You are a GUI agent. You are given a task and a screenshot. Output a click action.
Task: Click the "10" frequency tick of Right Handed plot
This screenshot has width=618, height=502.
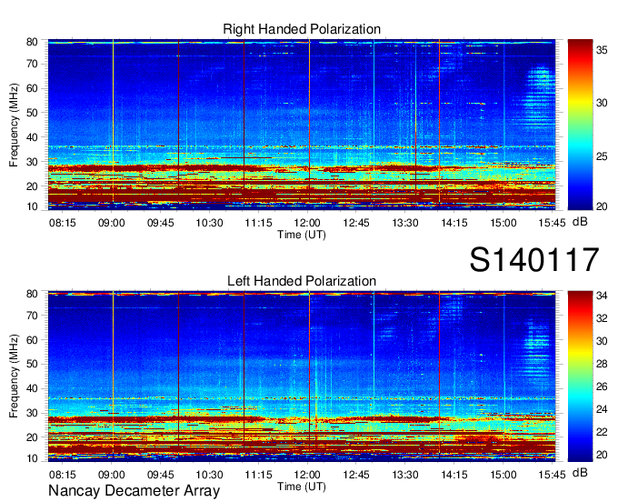click(32, 206)
